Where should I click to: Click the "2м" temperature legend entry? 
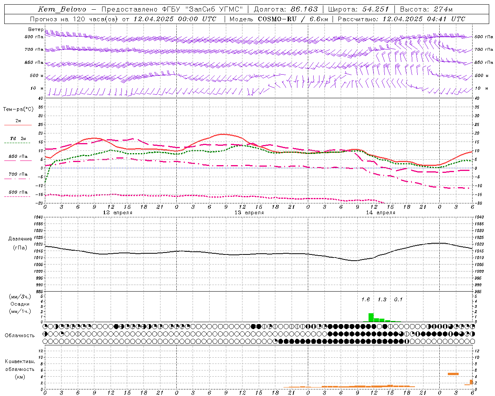(x=18, y=121)
